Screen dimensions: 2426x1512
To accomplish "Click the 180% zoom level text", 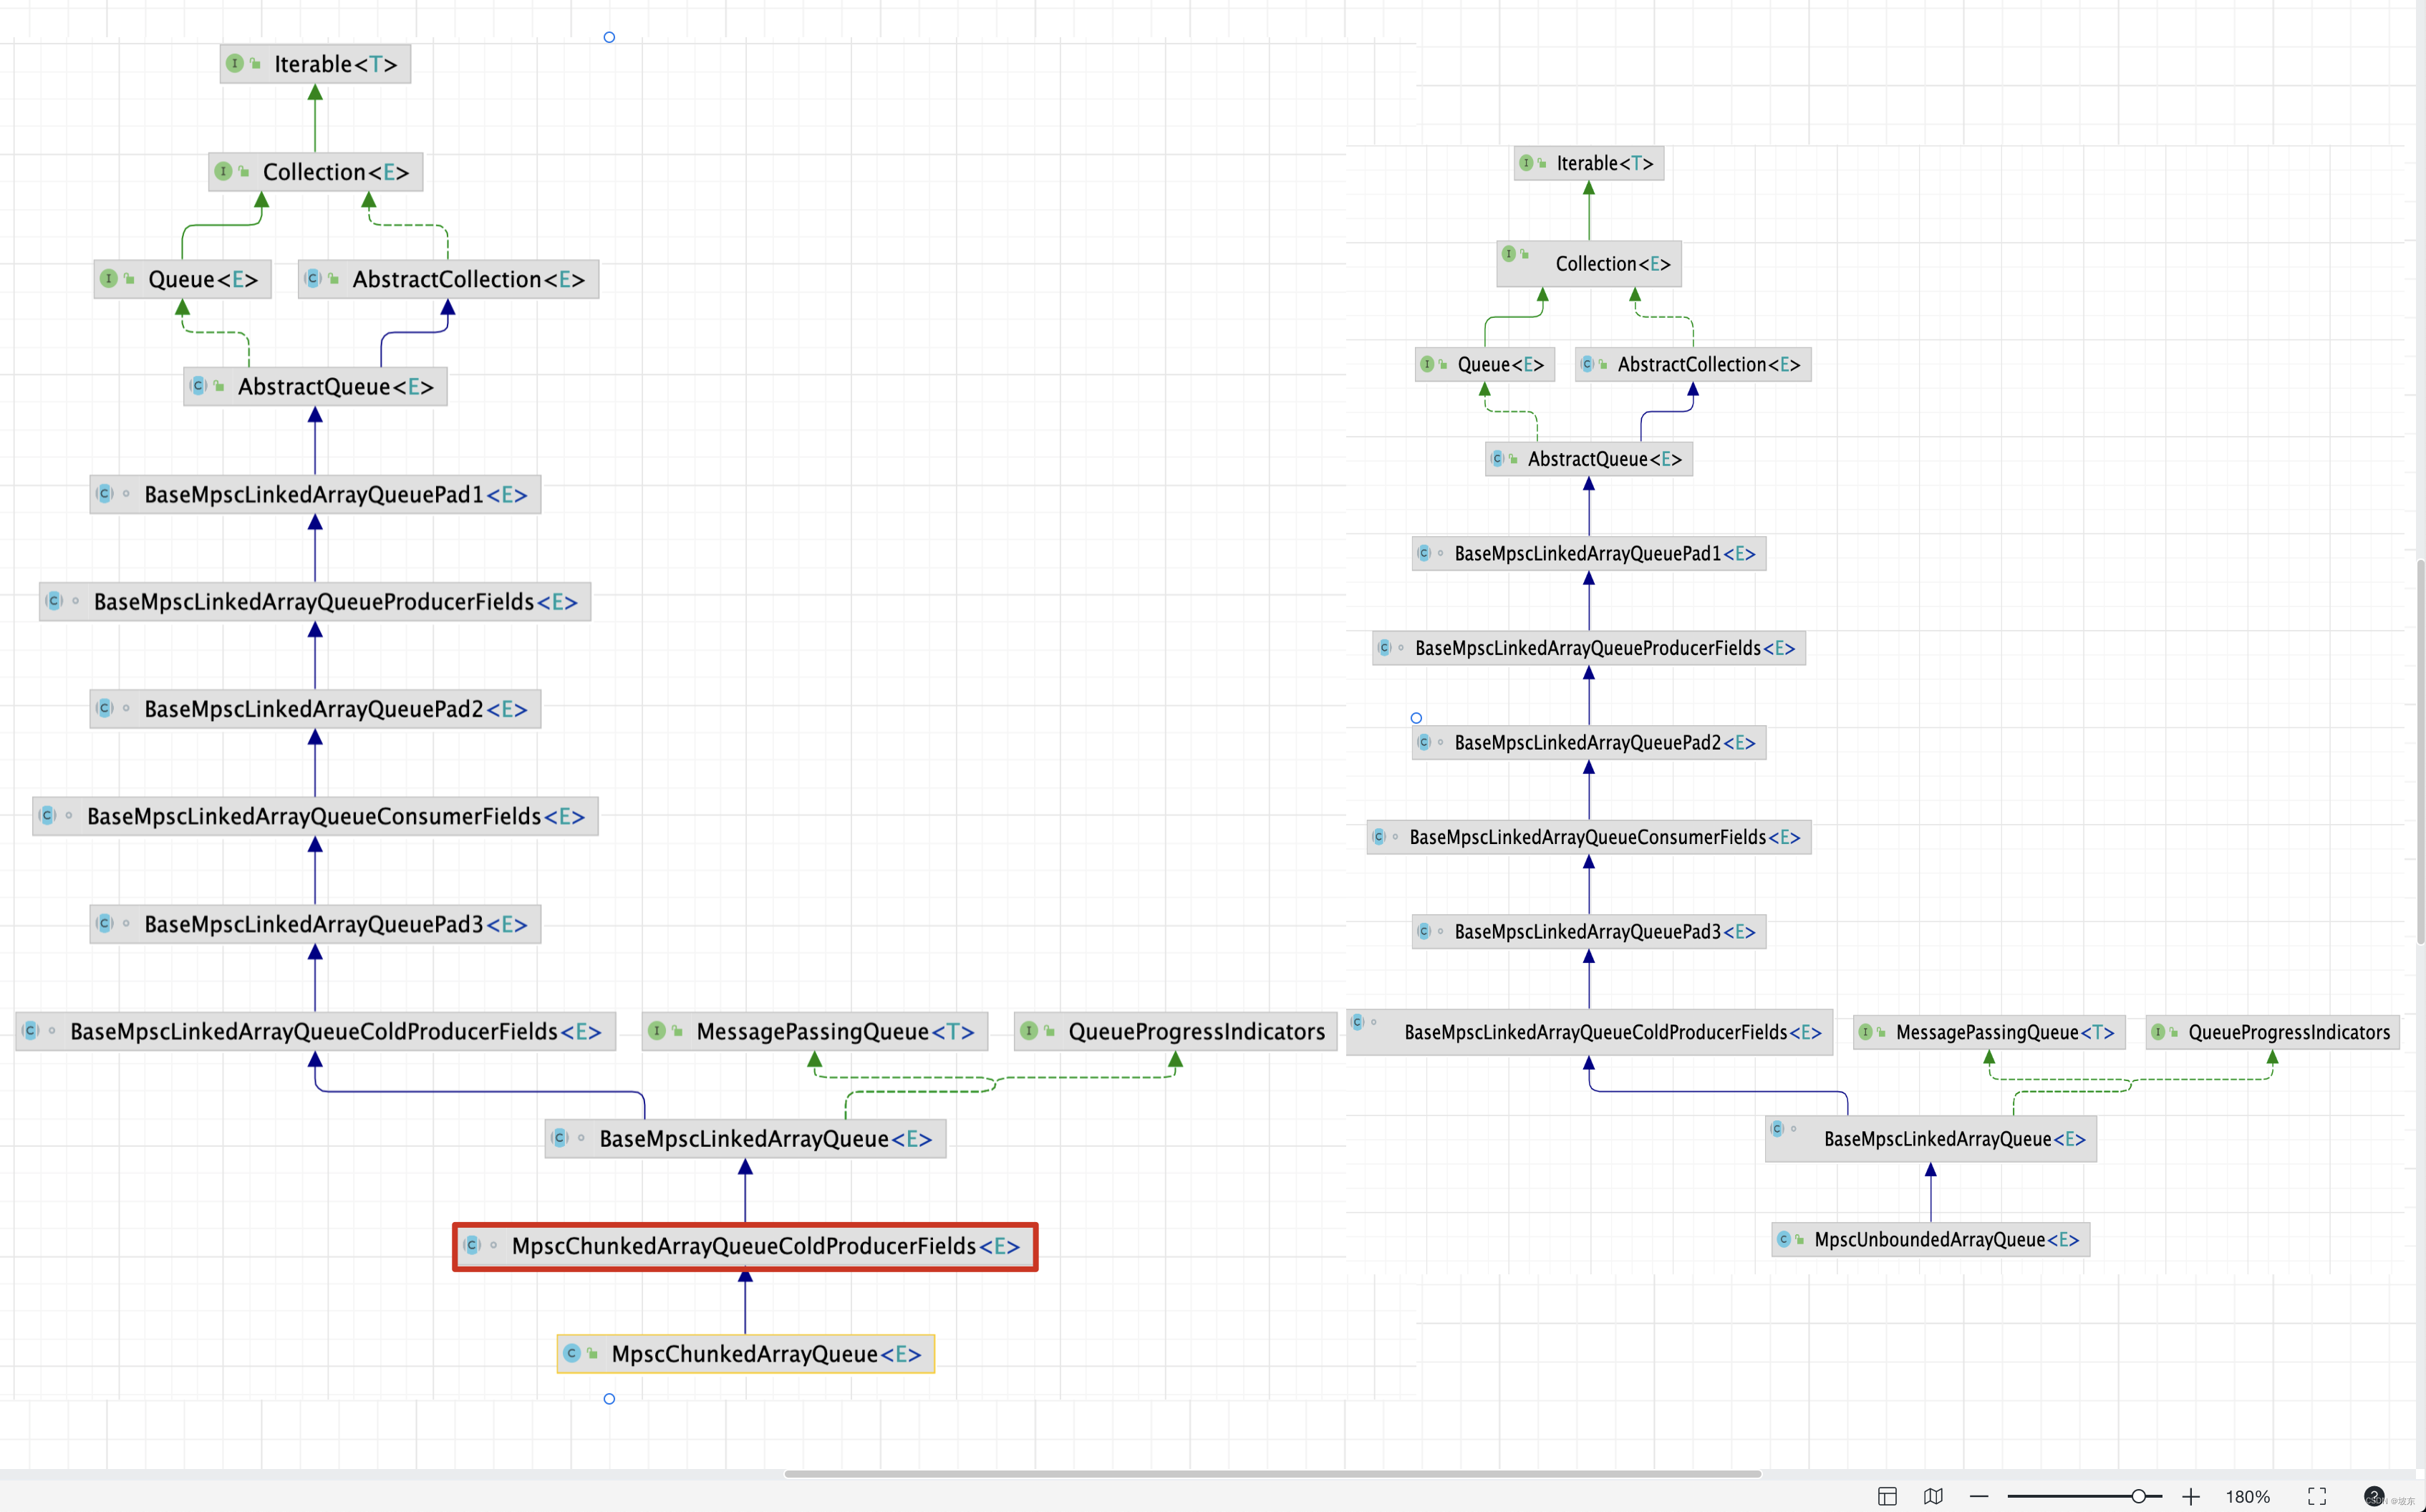I will point(2247,1496).
